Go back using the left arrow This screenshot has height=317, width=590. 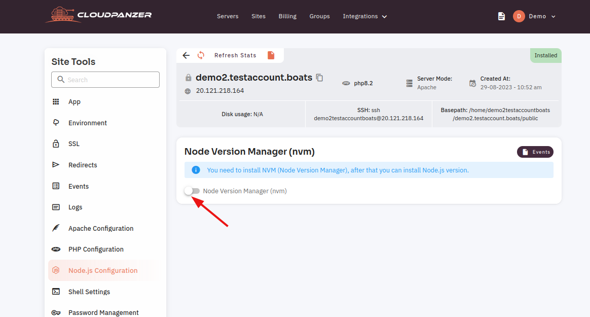tap(186, 55)
